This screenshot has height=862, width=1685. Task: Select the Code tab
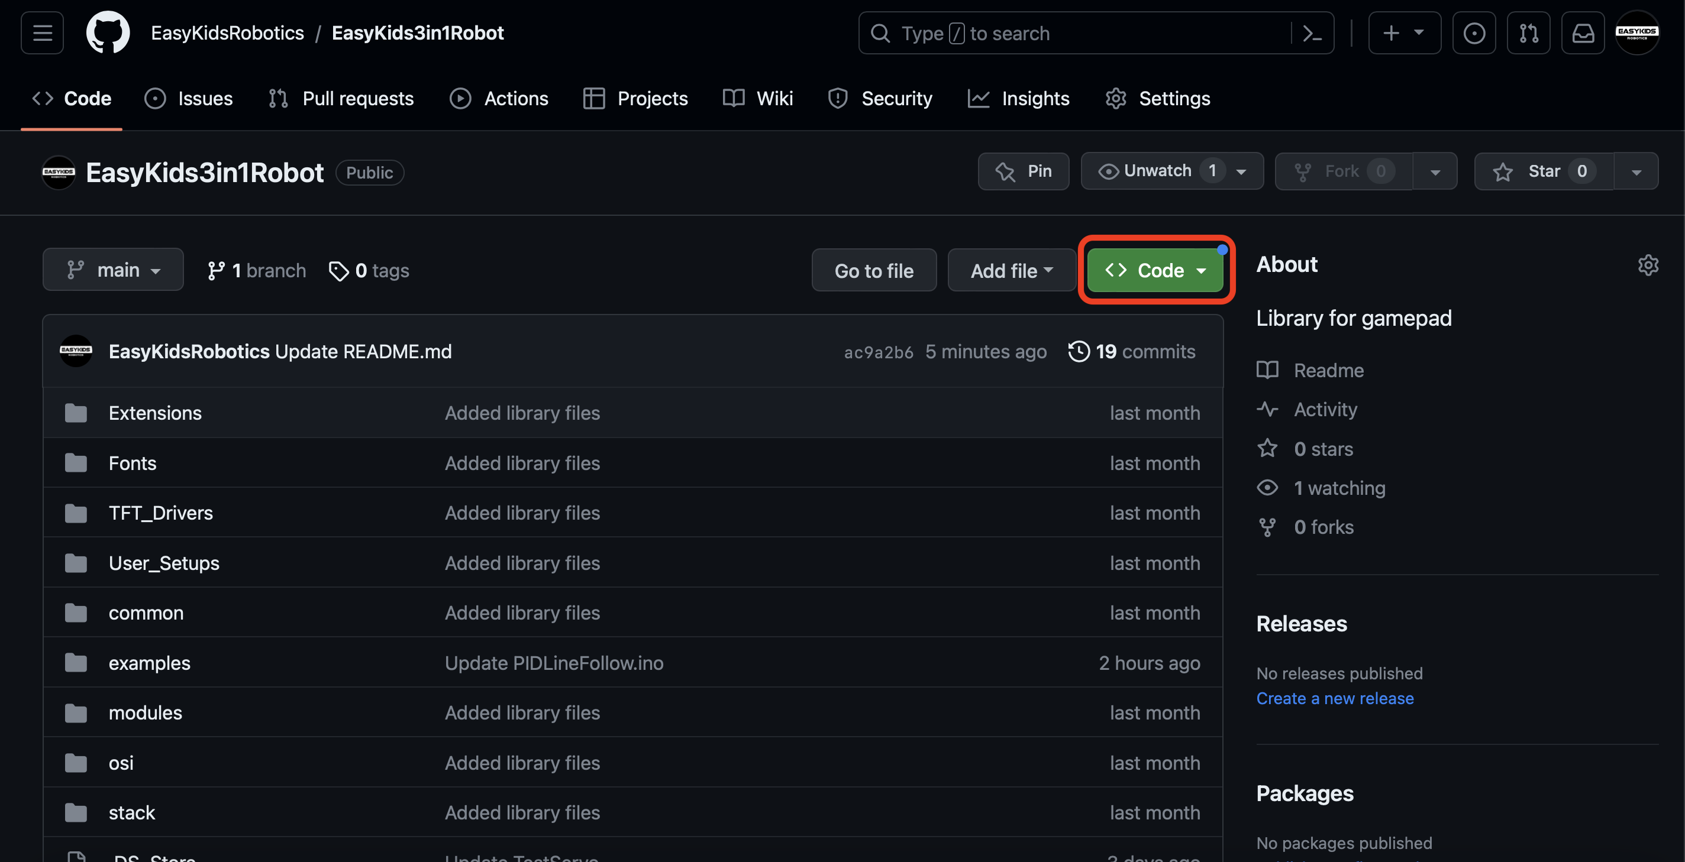[72, 99]
